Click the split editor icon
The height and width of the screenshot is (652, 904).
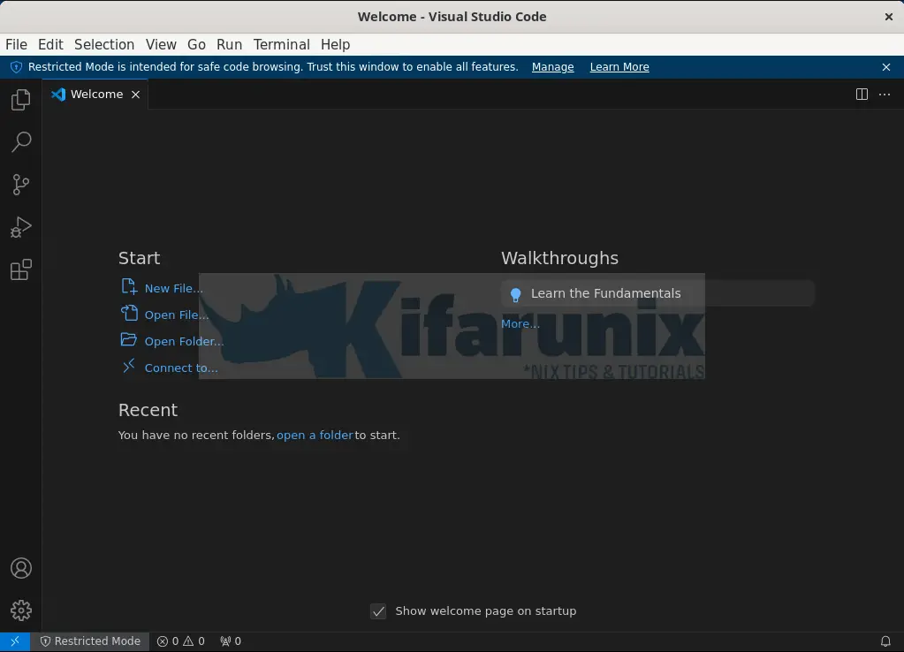[861, 95]
